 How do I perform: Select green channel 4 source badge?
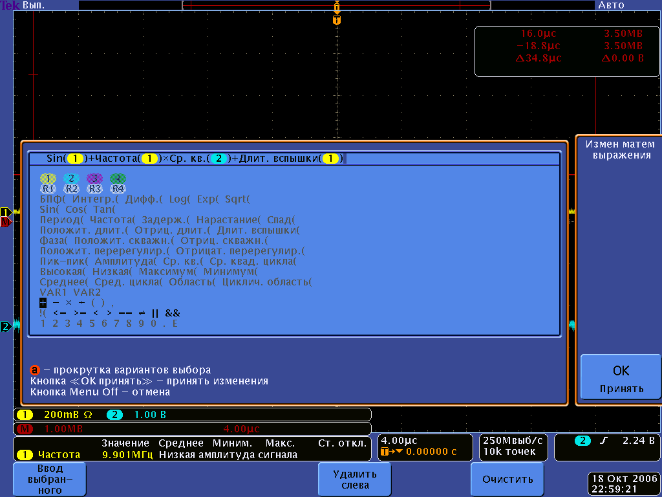[118, 179]
